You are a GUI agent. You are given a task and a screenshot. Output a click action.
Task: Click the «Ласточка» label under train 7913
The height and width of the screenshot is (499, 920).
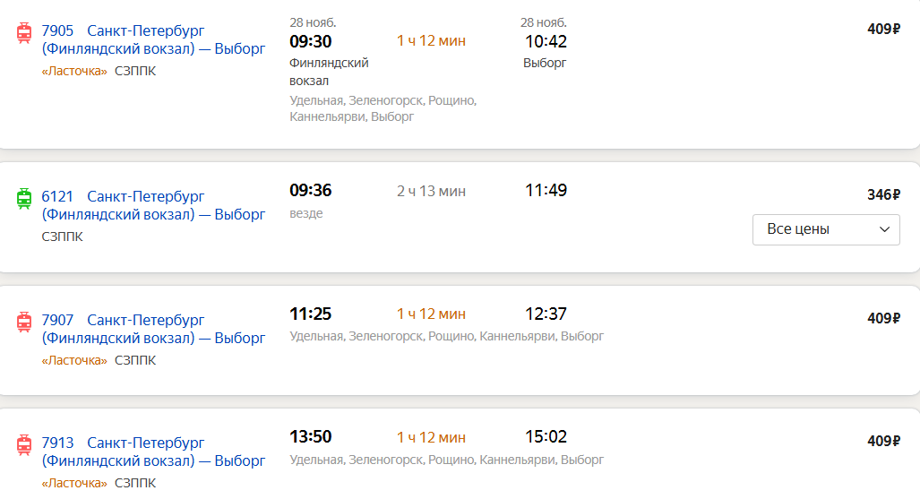74,483
